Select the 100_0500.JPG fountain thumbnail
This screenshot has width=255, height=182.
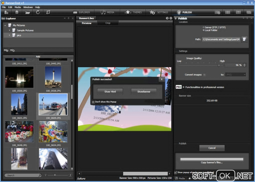click(19, 77)
